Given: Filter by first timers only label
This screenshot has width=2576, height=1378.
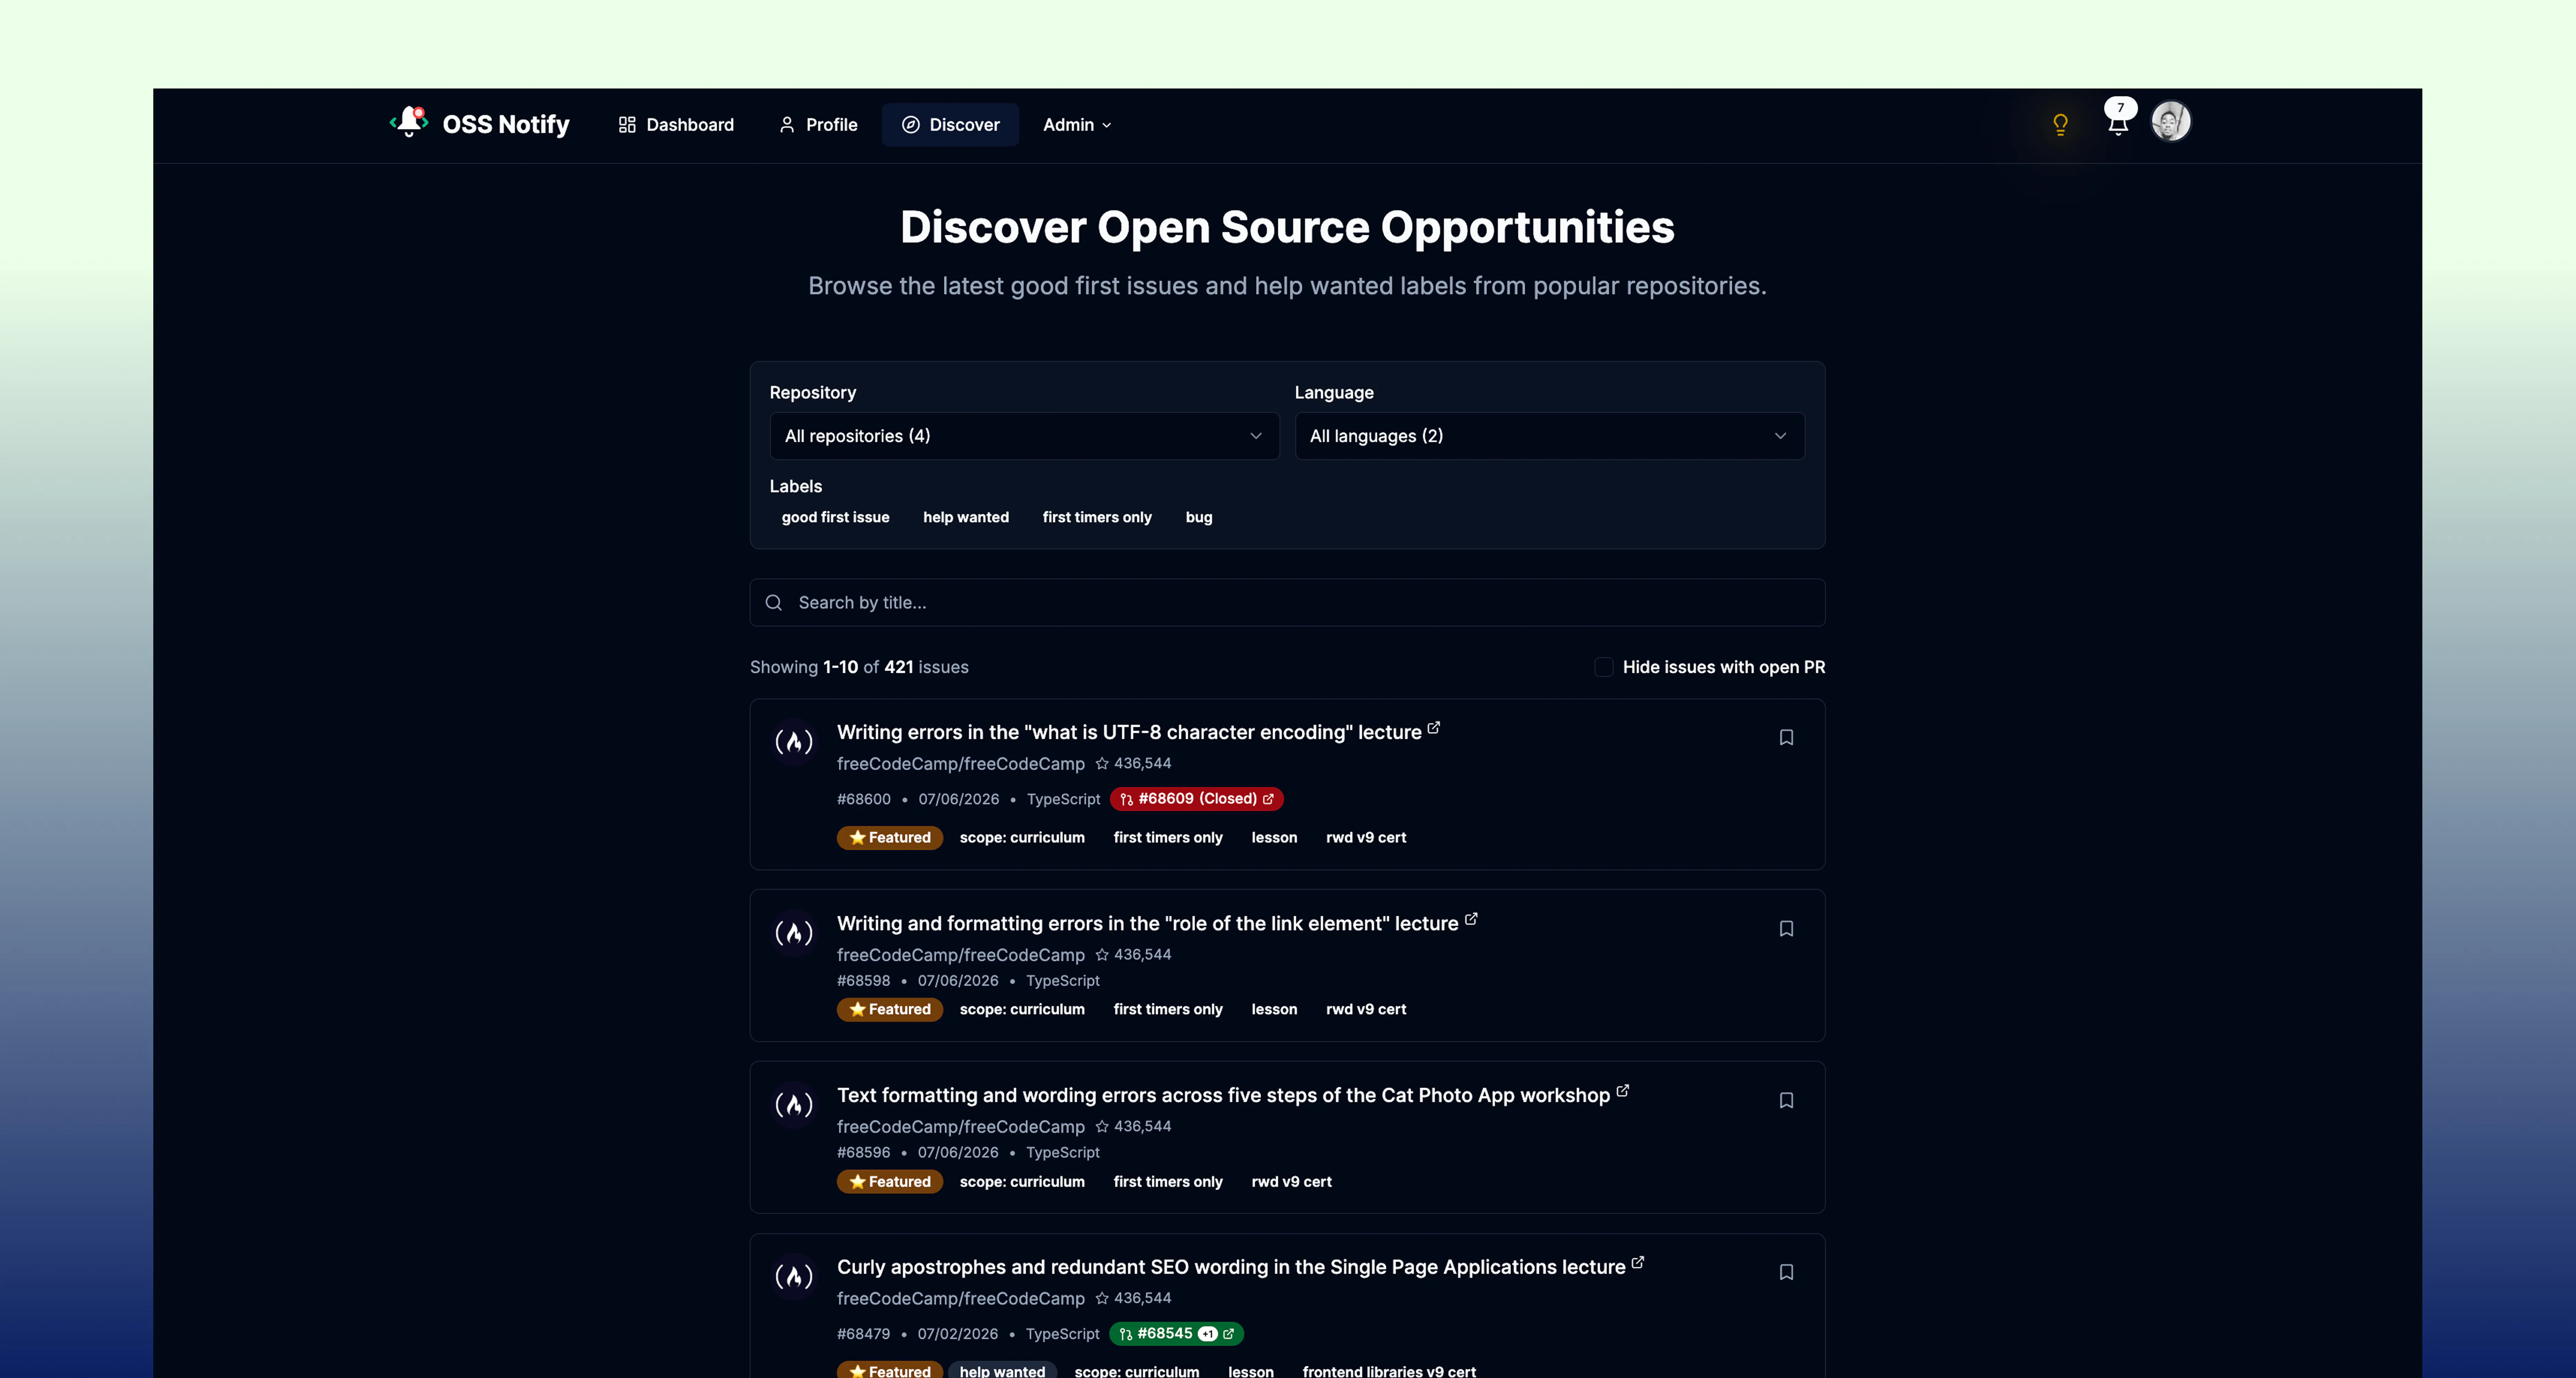Looking at the screenshot, I should (1097, 518).
